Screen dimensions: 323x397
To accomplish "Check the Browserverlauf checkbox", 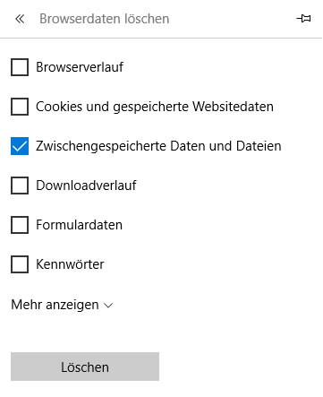I will point(20,67).
